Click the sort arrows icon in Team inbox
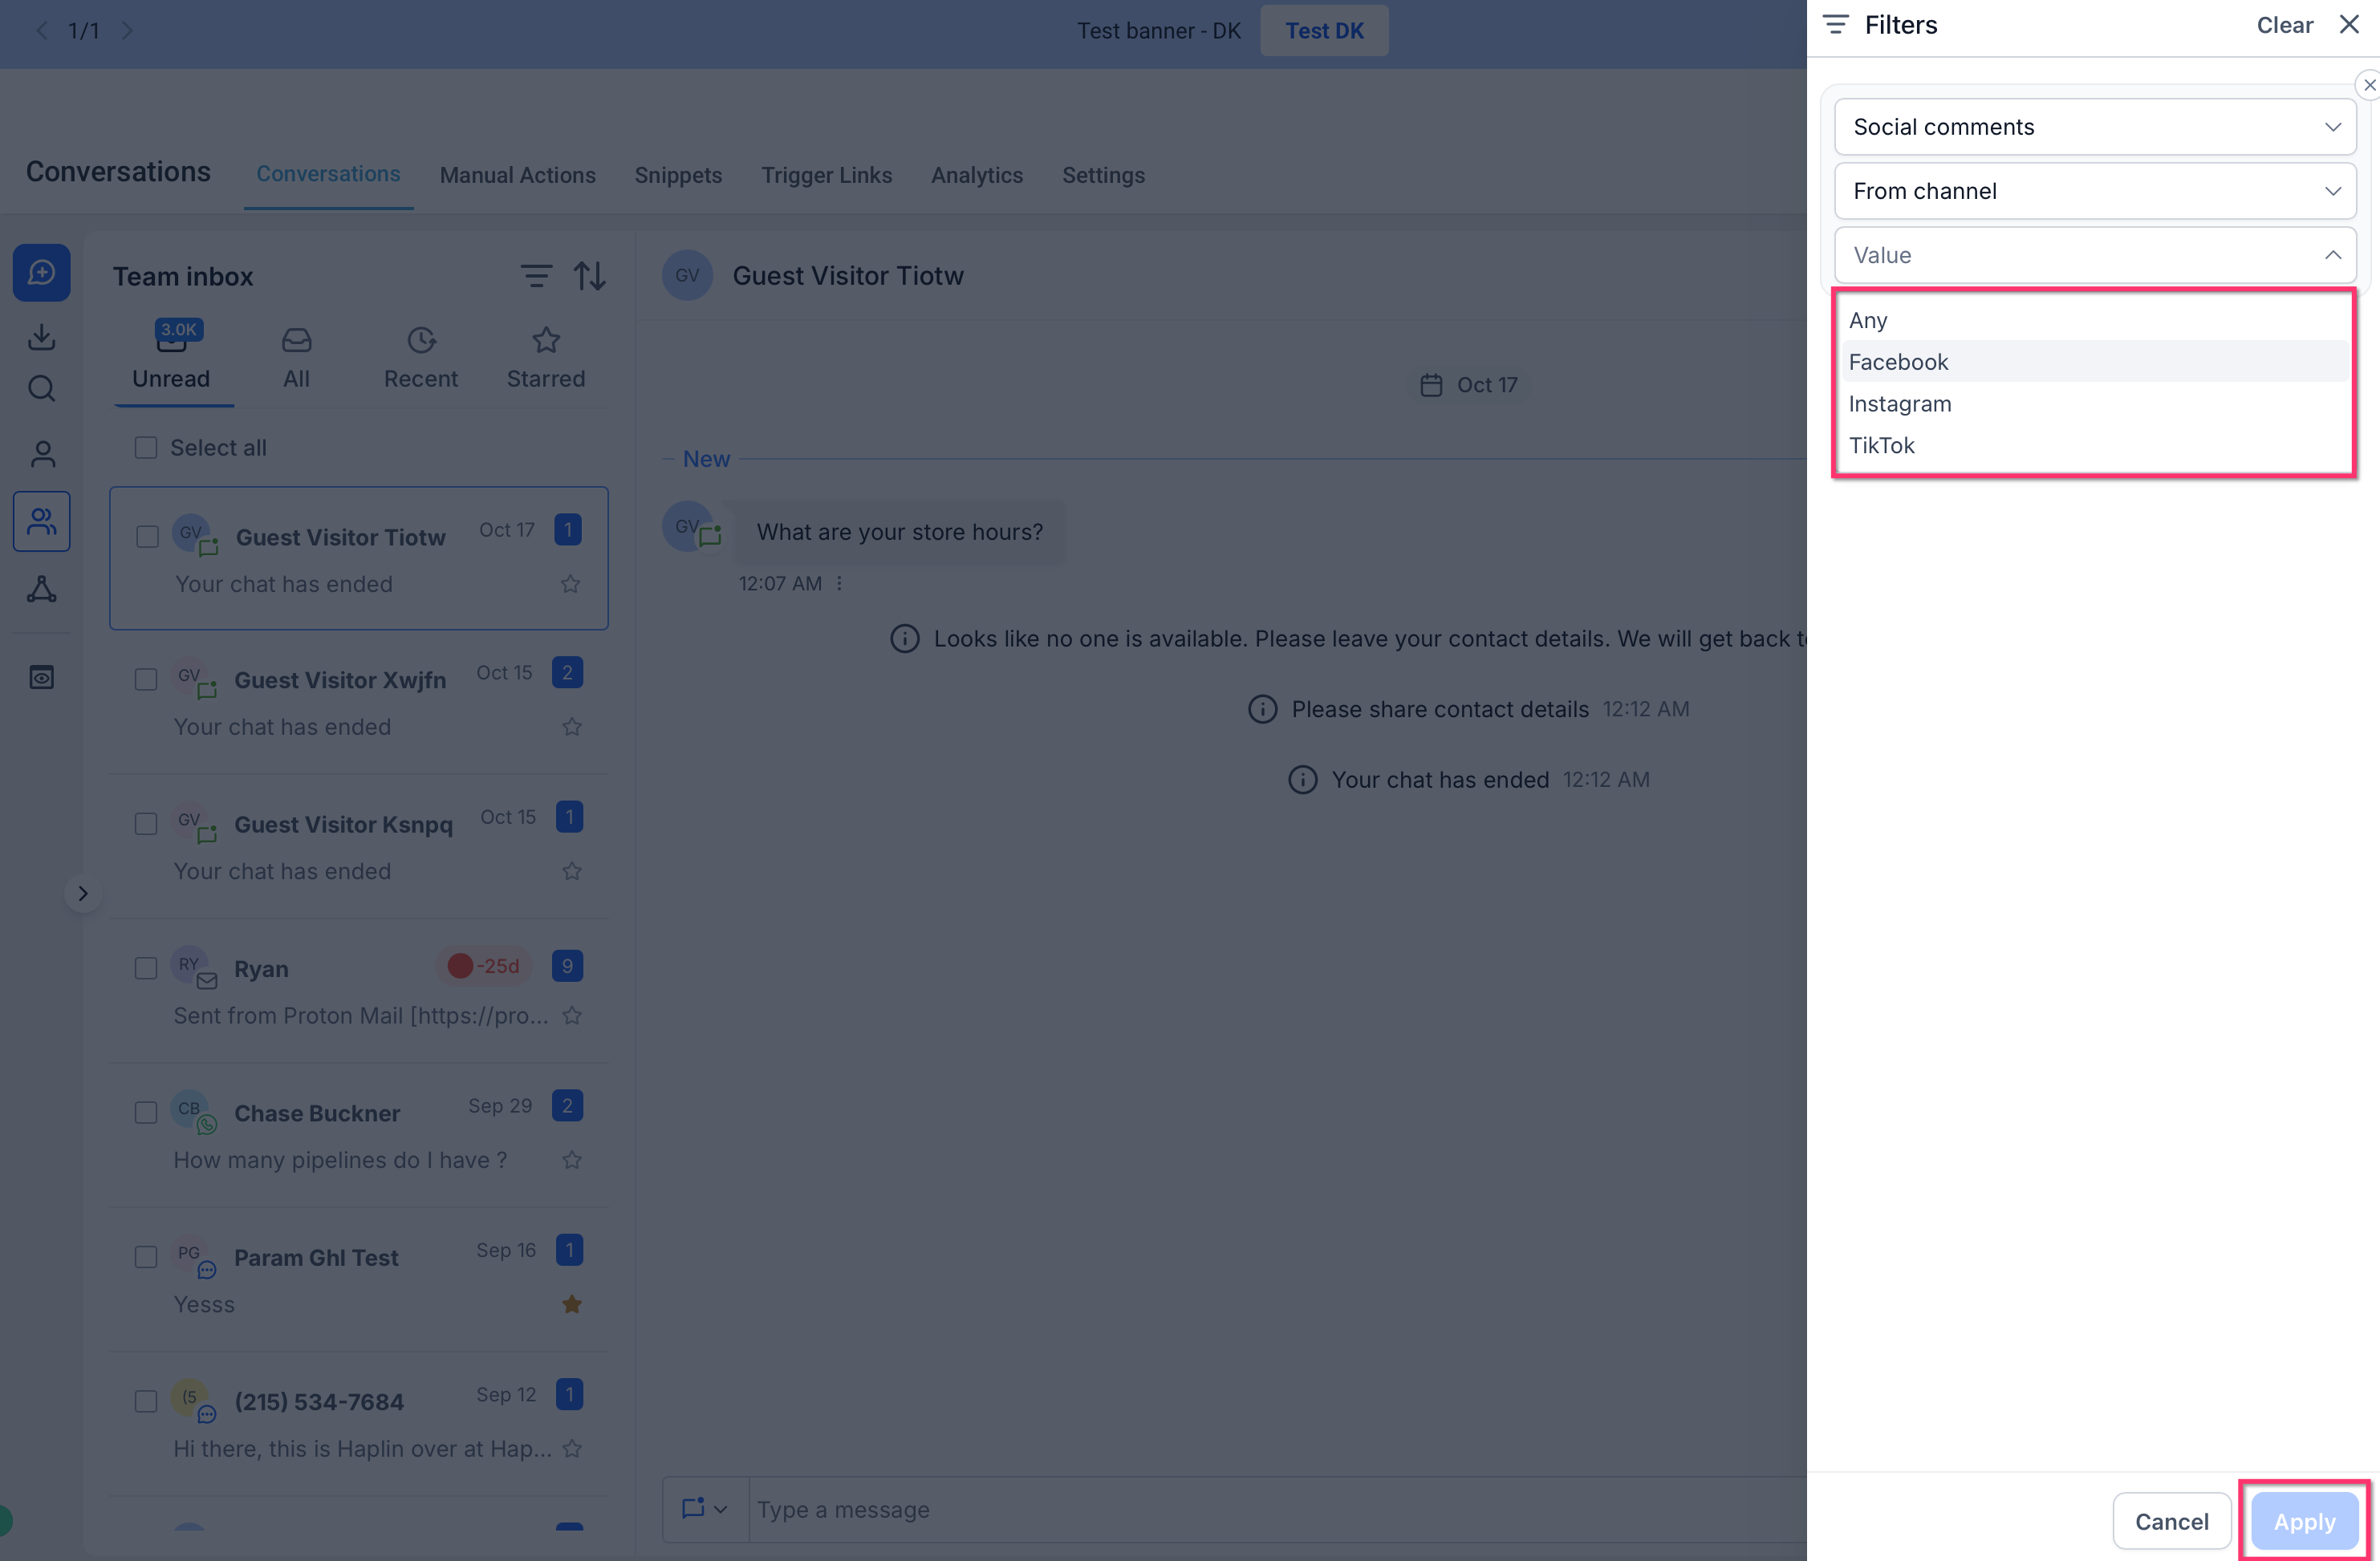The width and height of the screenshot is (2380, 1561). [589, 276]
